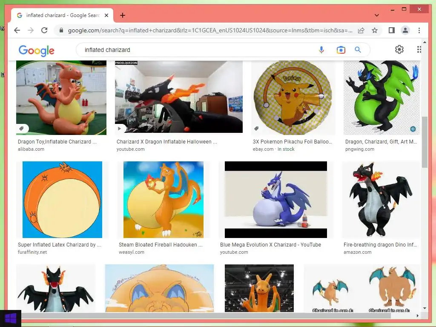Start voice search with microphone
This screenshot has width=436, height=327.
click(x=321, y=50)
